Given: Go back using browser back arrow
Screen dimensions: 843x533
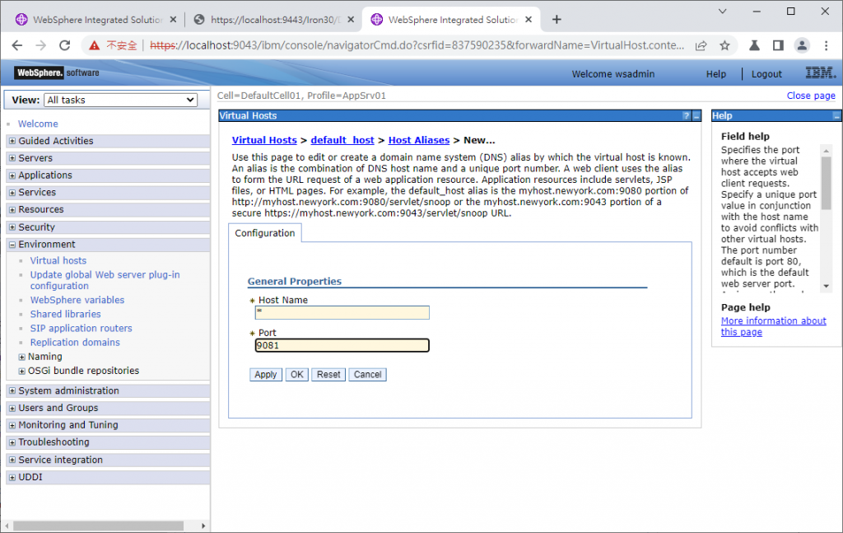Looking at the screenshot, I should pyautogui.click(x=17, y=45).
